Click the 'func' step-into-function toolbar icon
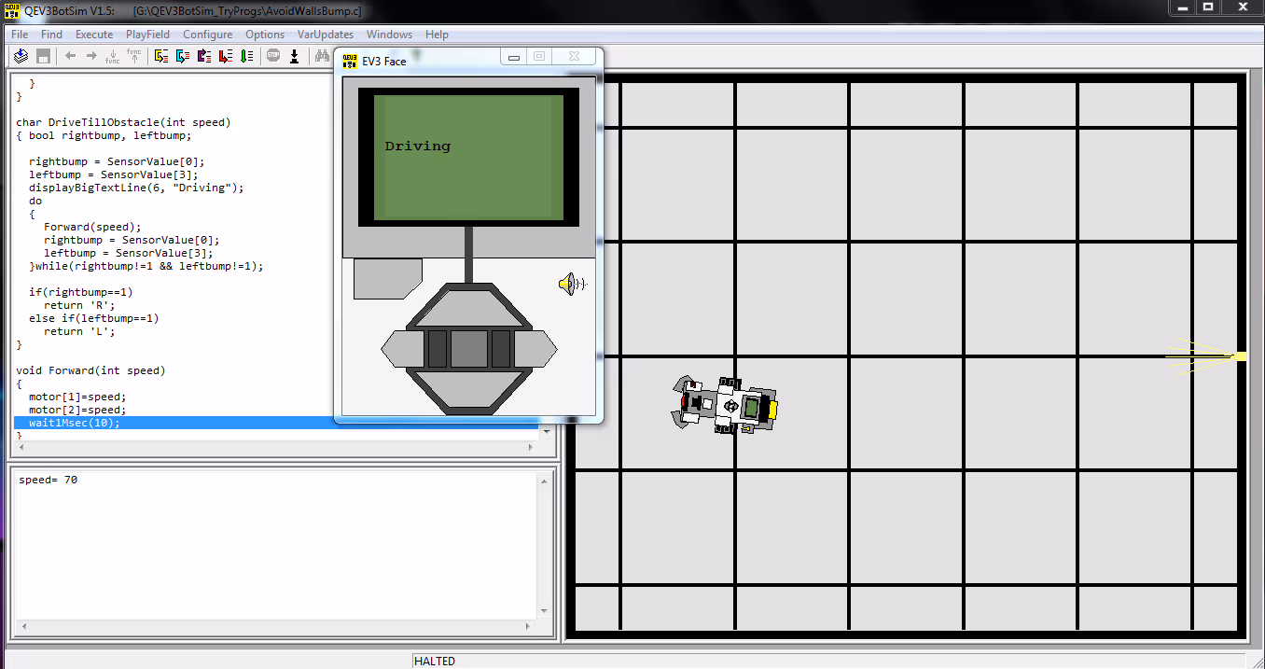The height and width of the screenshot is (669, 1265). coord(112,56)
